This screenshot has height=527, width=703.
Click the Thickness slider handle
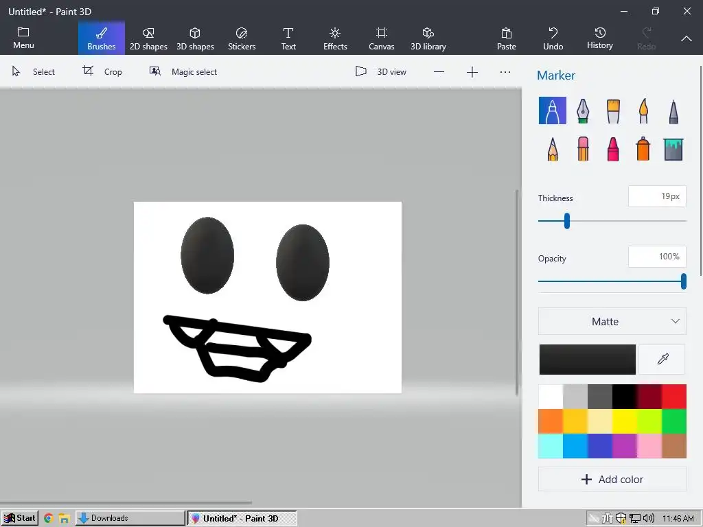coord(566,221)
